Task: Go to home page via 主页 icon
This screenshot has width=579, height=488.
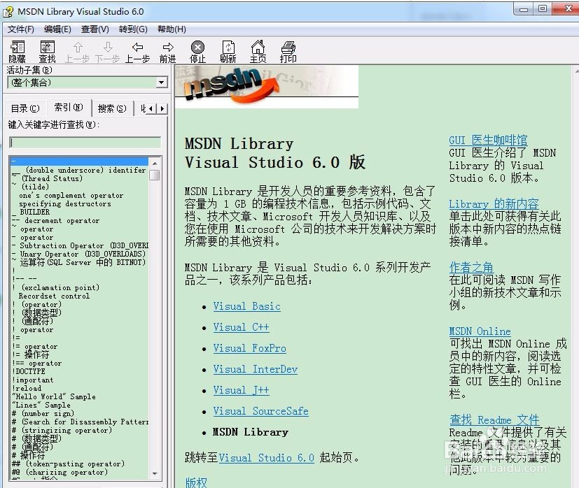Action: 258,52
